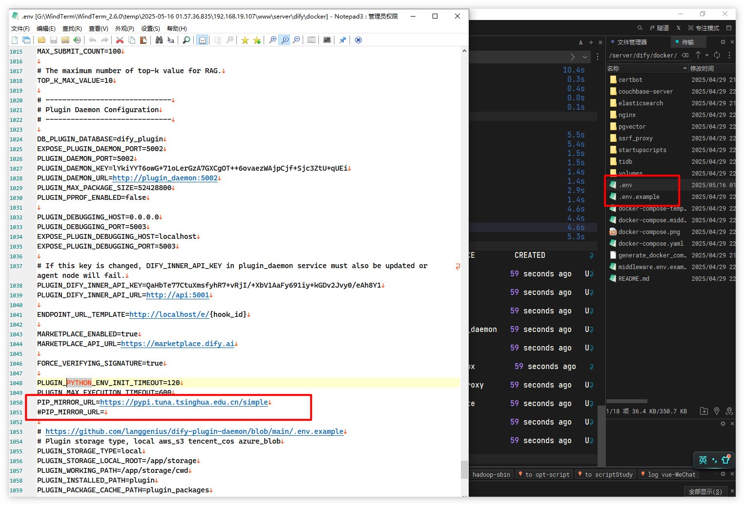This screenshot has height=506, width=745.
Task: Click the Paste clipboard icon in Notepad3
Action: coord(144,40)
